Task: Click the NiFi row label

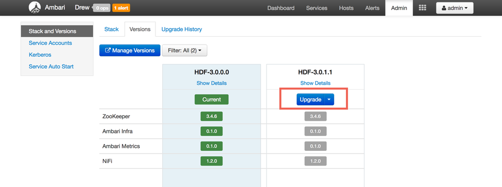Action: pos(107,161)
